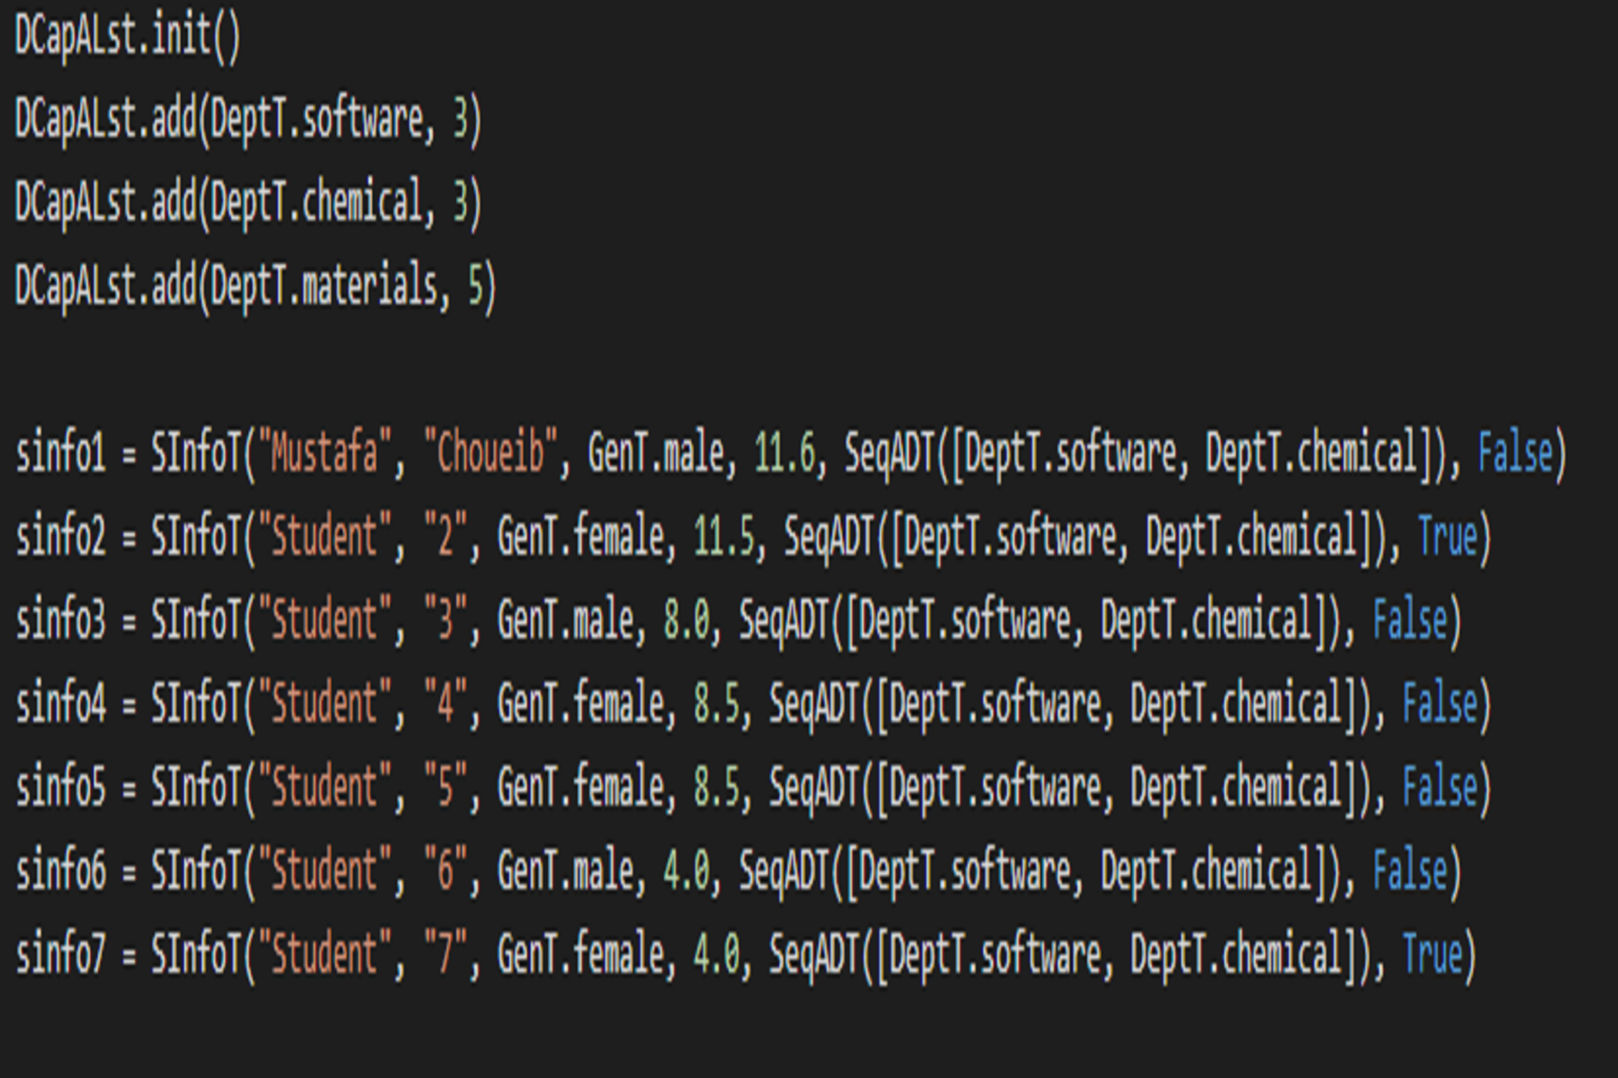
Task: Click the 11.5 value in sinfo2
Action: [x=723, y=537]
